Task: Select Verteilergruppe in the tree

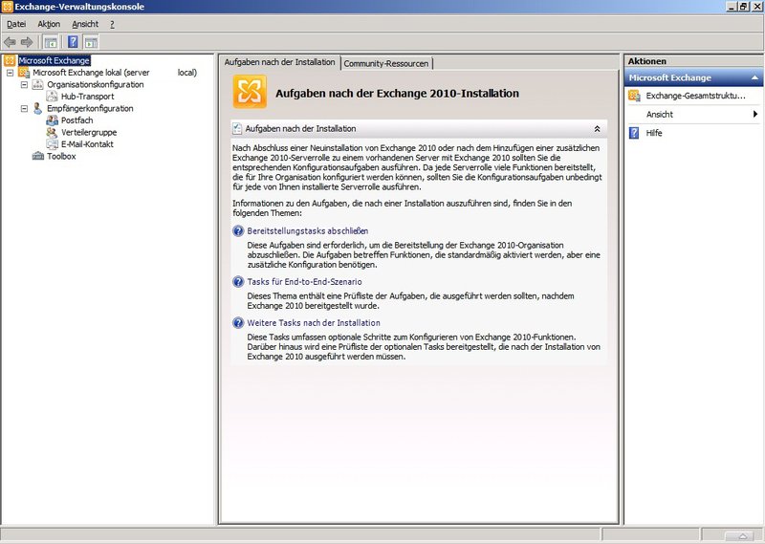Action: [89, 132]
